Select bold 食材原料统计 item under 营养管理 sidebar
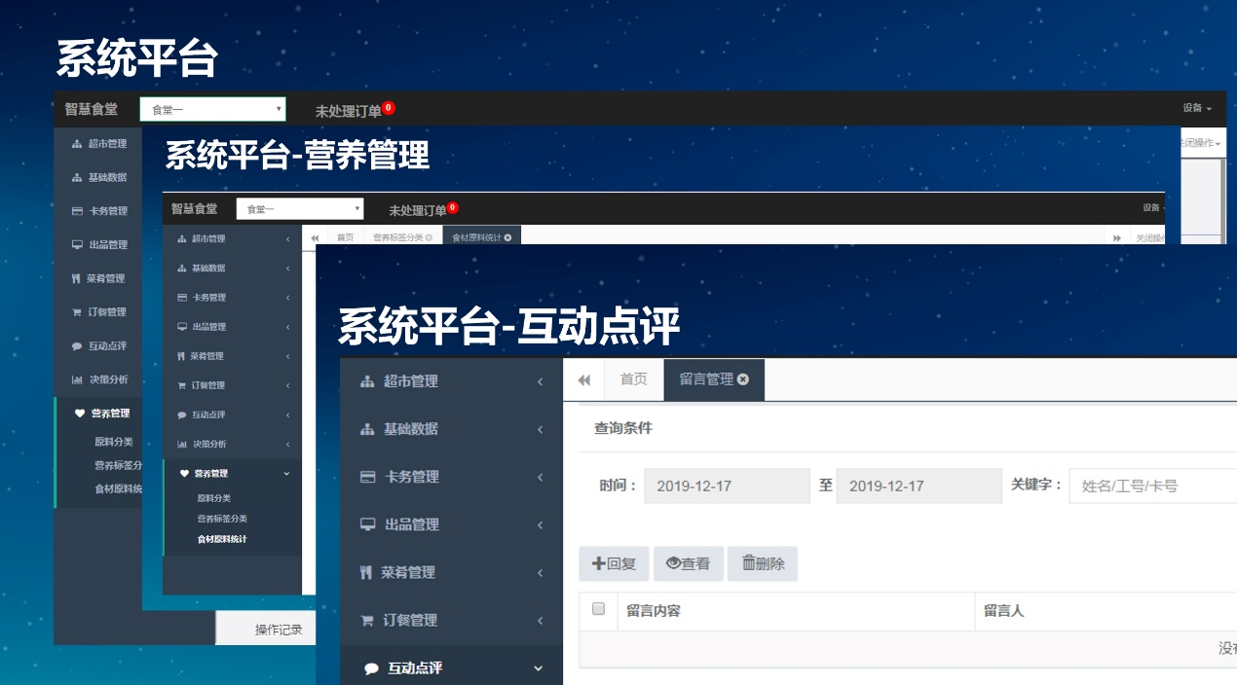Screen dimensions: 1237x685 tap(221, 539)
